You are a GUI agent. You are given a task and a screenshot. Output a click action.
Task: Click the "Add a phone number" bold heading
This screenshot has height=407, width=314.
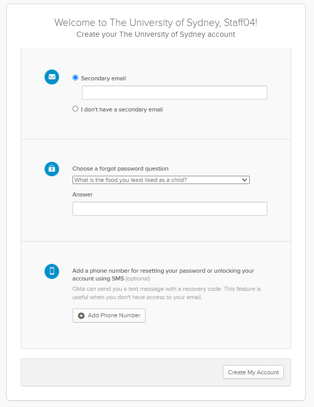163,271
